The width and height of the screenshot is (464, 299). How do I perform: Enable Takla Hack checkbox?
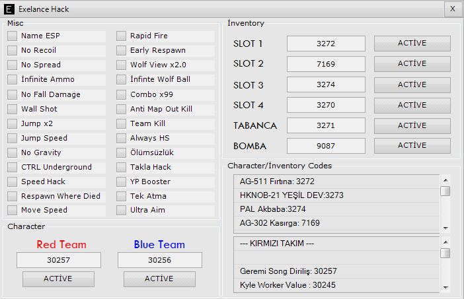pos(121,167)
